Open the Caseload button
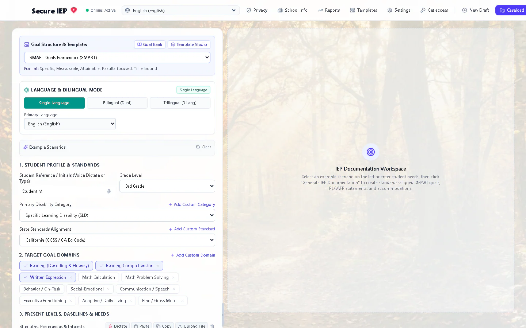The width and height of the screenshot is (526, 328). pos(511,10)
